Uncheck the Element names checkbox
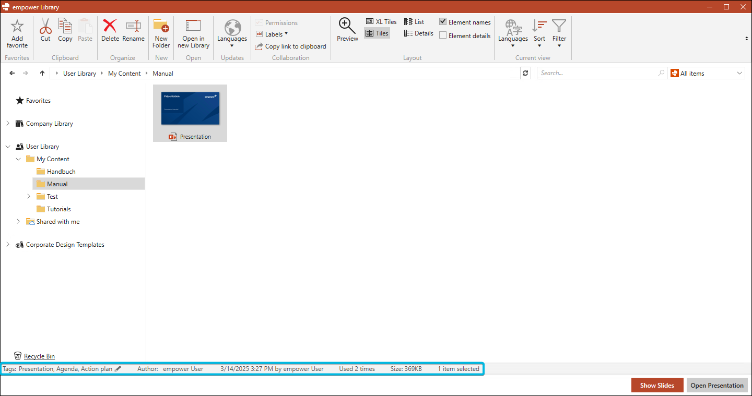This screenshot has width=752, height=396. coord(443,22)
